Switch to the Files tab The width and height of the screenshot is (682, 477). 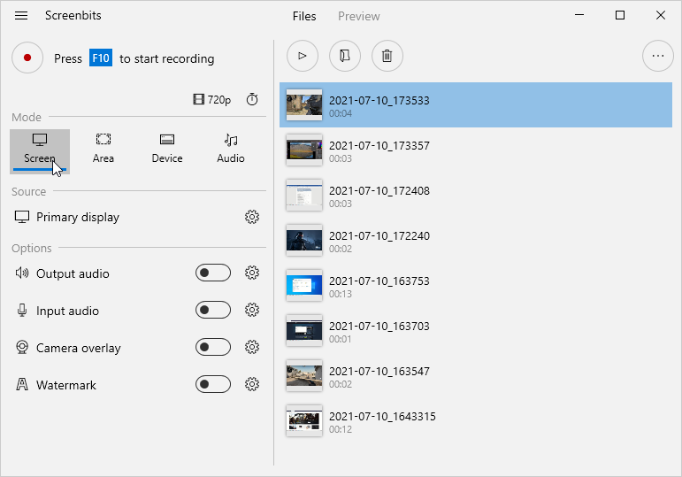click(304, 16)
